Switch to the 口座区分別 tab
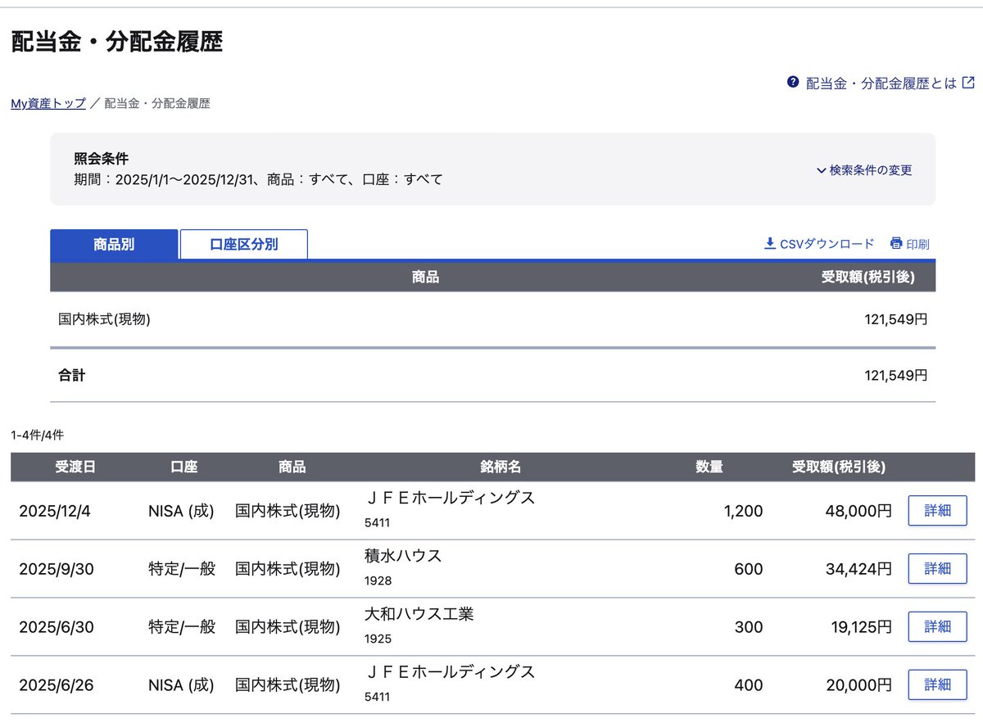 (242, 244)
